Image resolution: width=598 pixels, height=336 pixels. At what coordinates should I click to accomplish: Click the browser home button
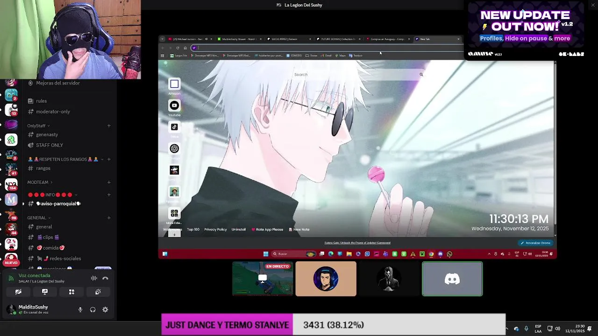click(185, 48)
